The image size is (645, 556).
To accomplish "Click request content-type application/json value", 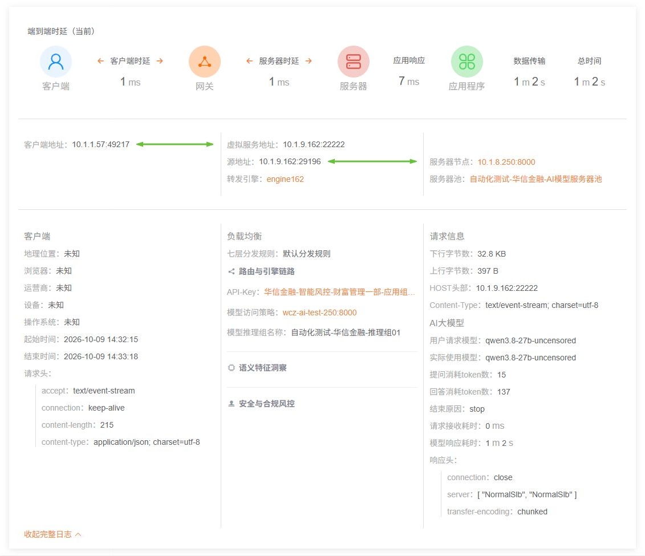I will pyautogui.click(x=147, y=442).
